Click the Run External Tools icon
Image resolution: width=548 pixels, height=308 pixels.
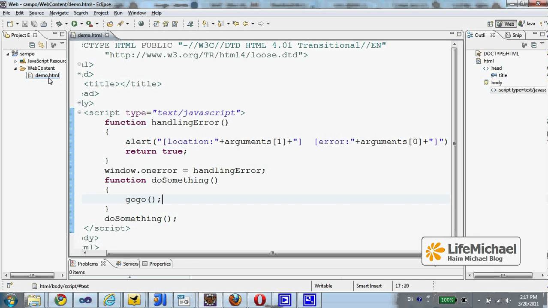pyautogui.click(x=89, y=24)
